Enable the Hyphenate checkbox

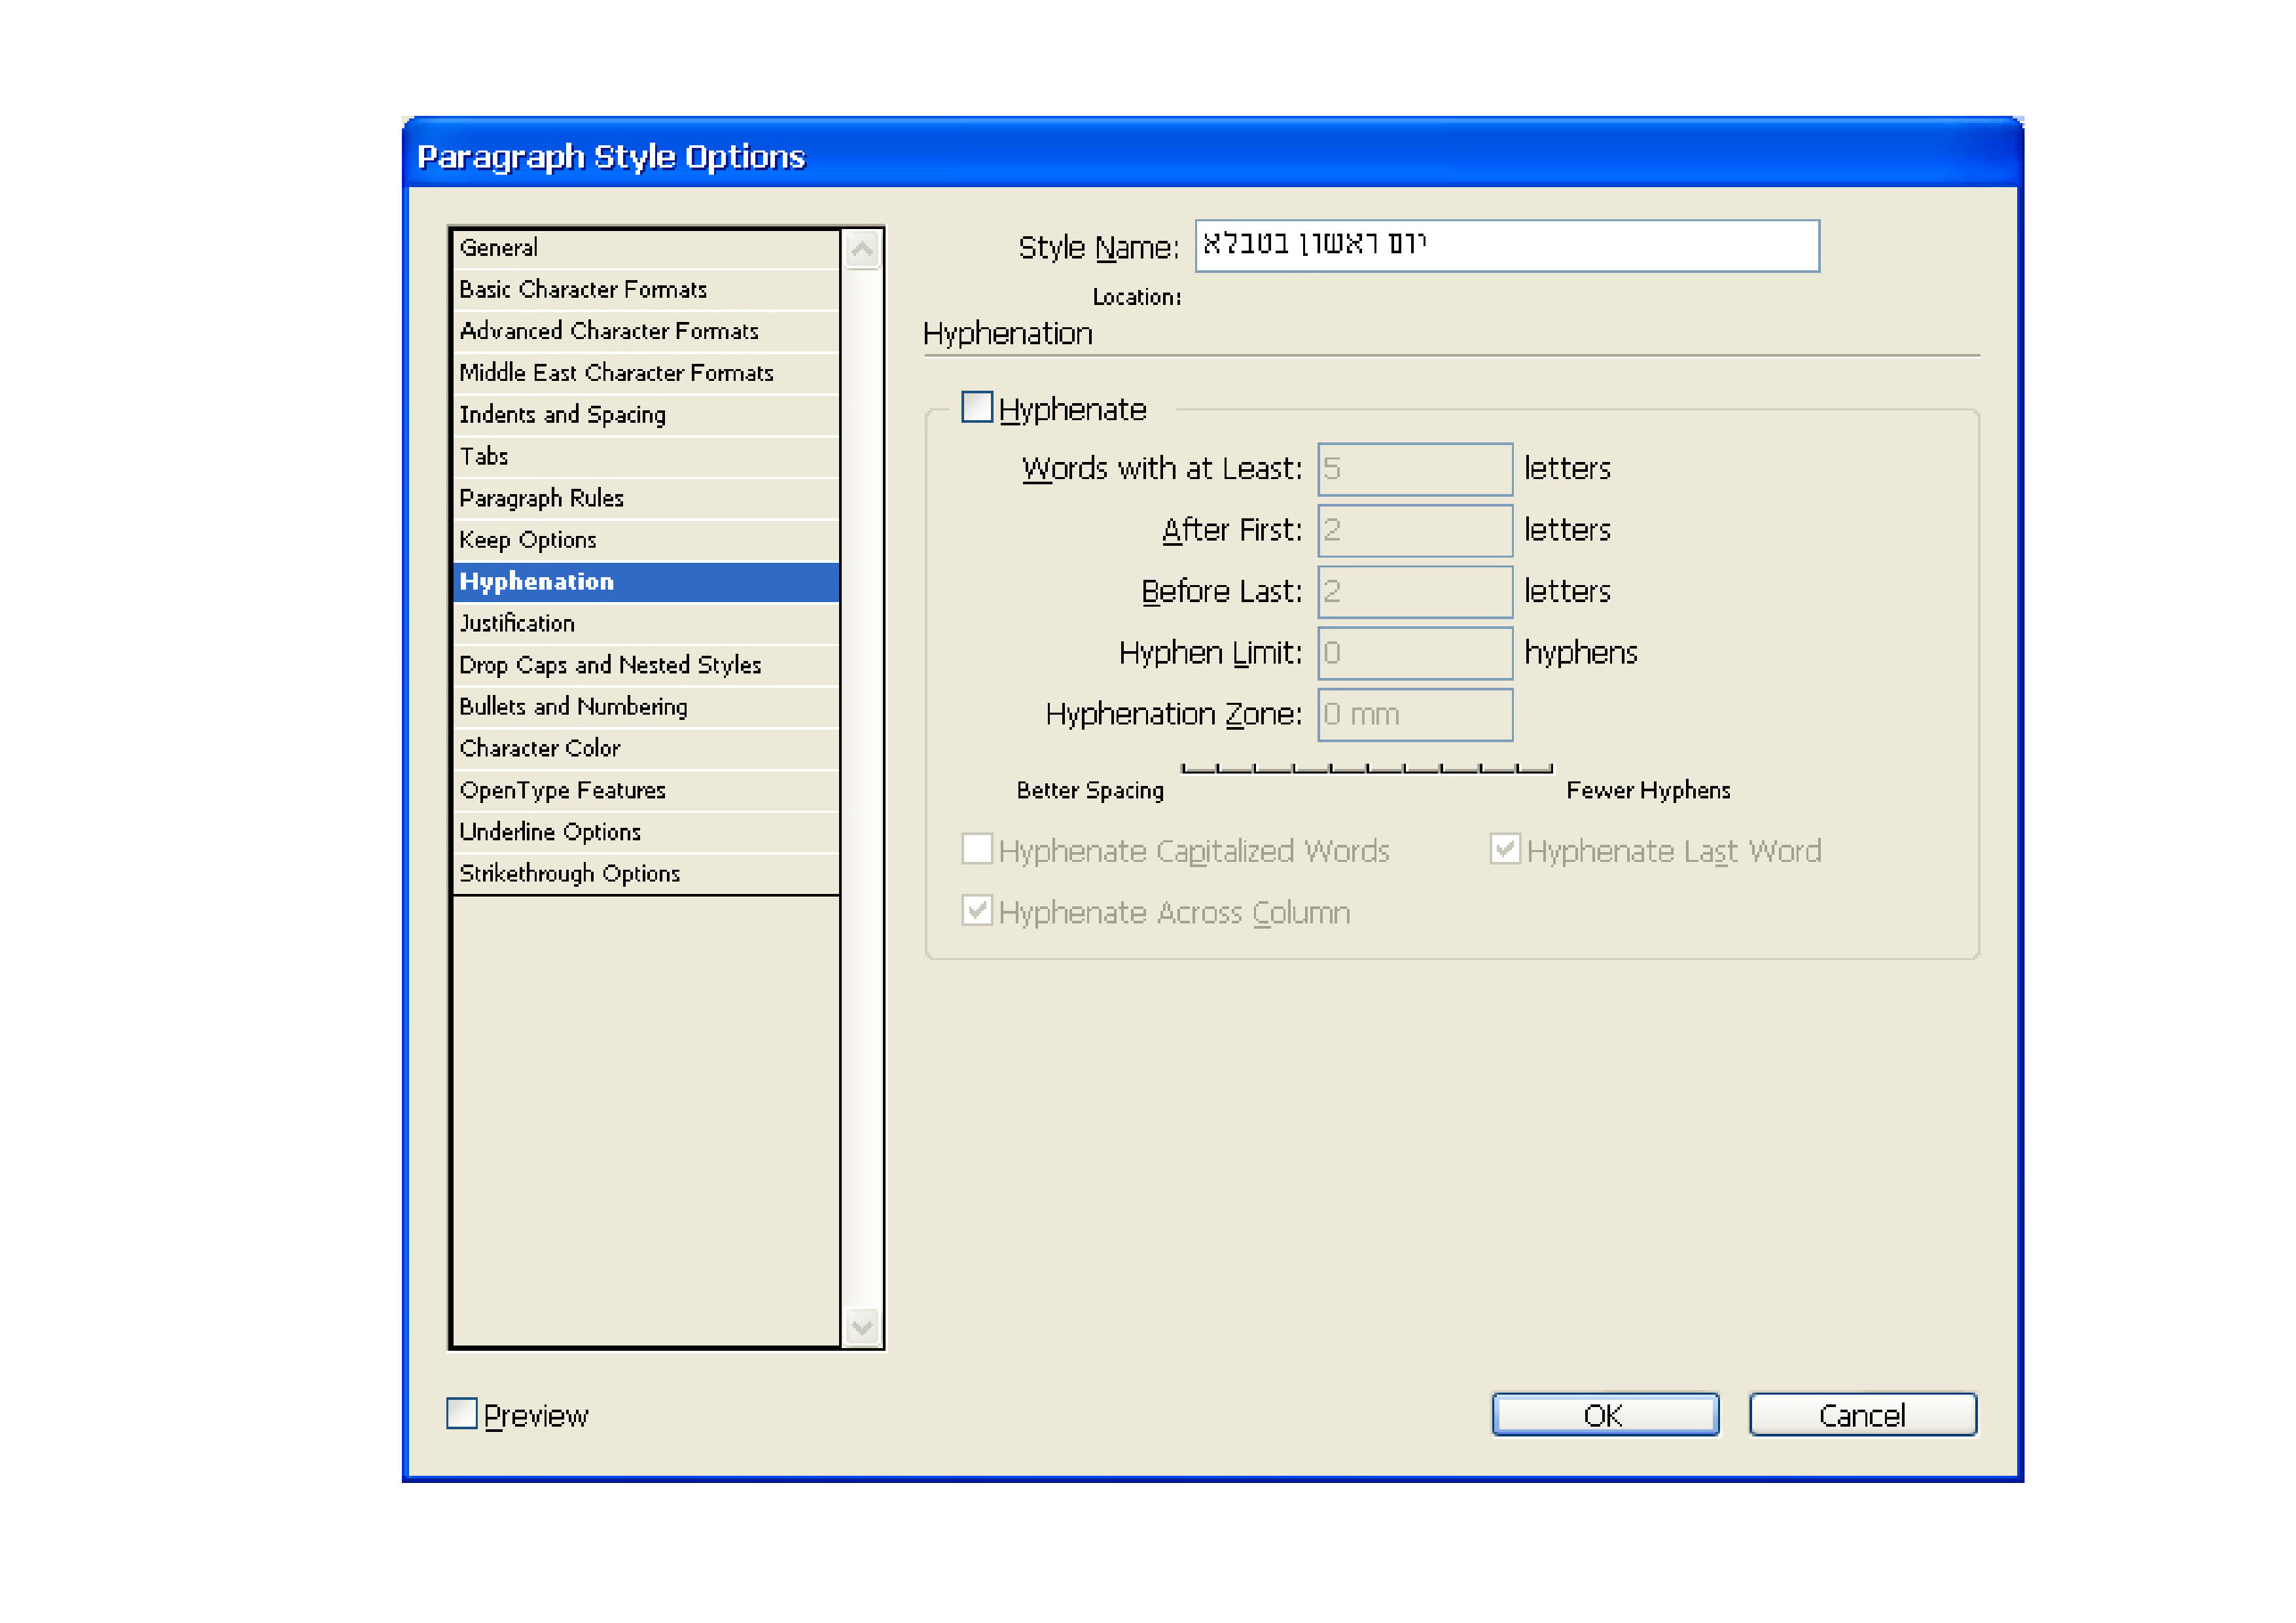[976, 408]
